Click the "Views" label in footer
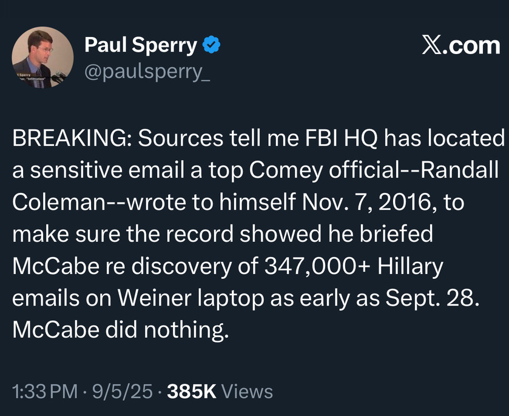The height and width of the screenshot is (416, 509). (247, 391)
